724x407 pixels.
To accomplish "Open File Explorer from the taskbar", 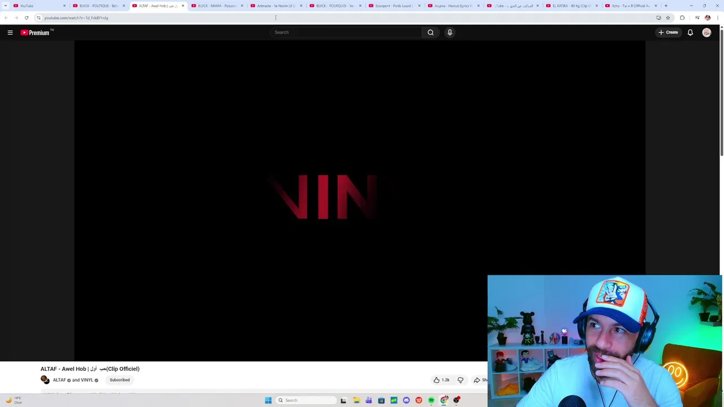I will [356, 400].
